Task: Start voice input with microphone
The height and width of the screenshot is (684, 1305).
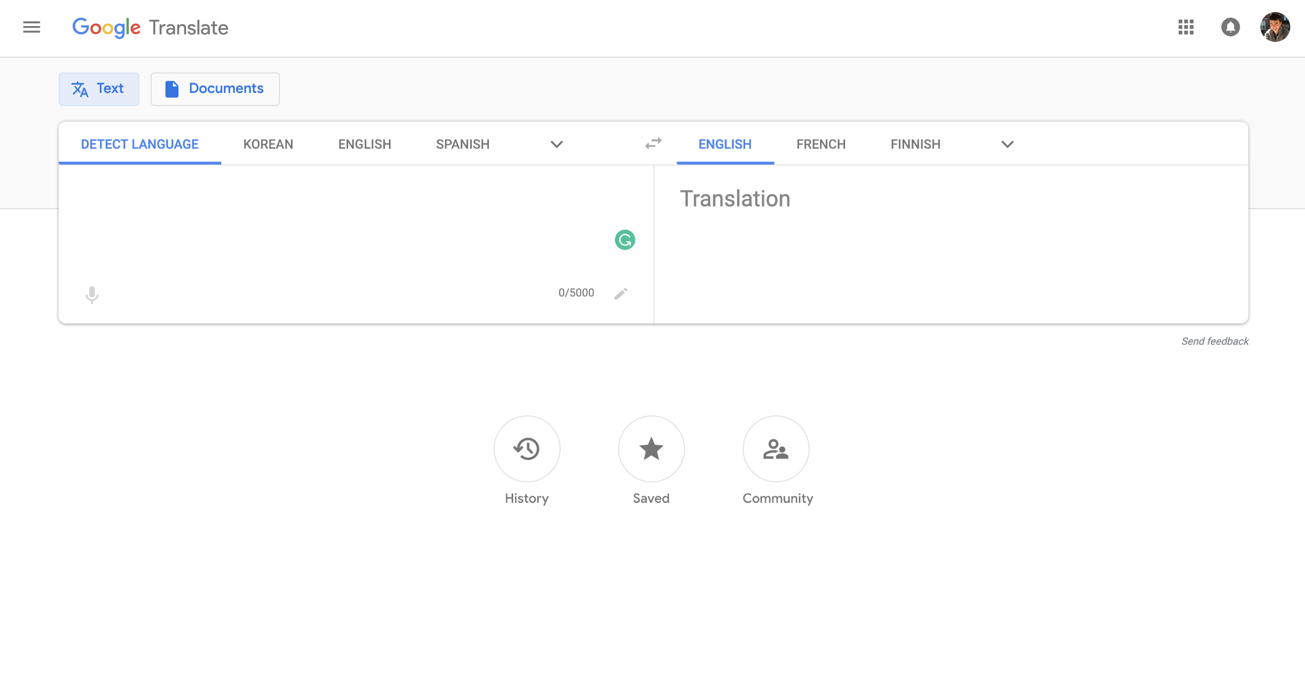Action: pos(92,294)
